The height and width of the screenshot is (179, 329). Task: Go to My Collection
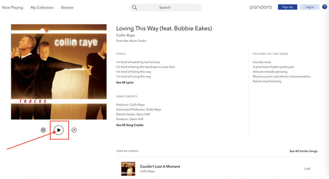(42, 8)
